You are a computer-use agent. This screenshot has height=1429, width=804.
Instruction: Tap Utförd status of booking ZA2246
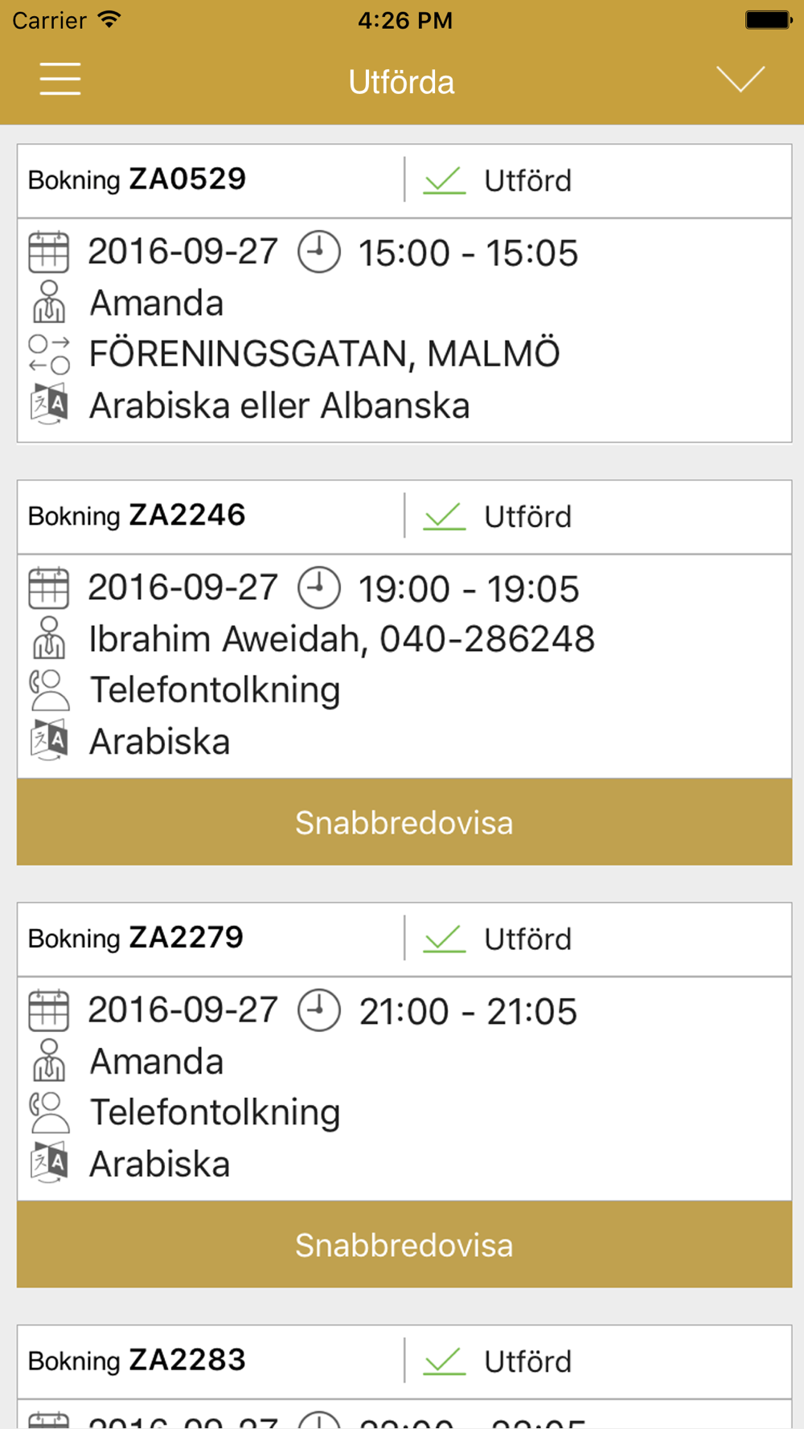click(527, 517)
